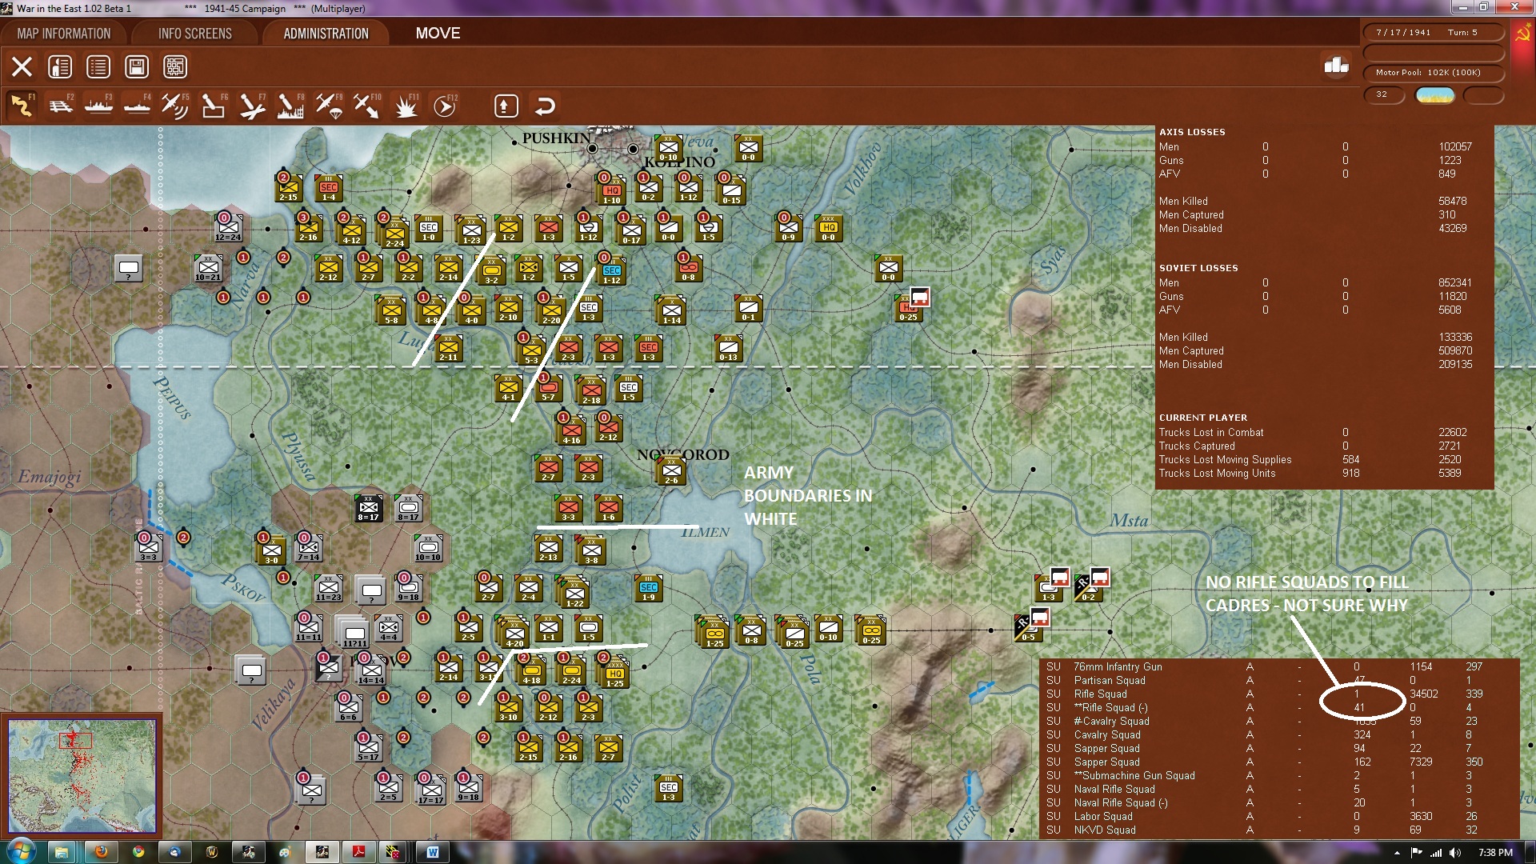
Task: Select the F8 bomb city mode icon
Action: point(290,105)
